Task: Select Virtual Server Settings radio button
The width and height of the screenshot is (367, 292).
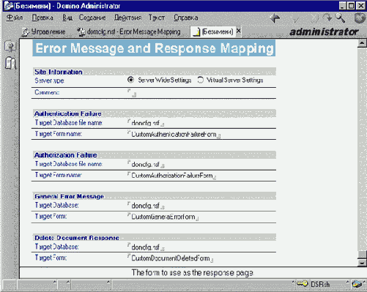Action: pyautogui.click(x=200, y=80)
